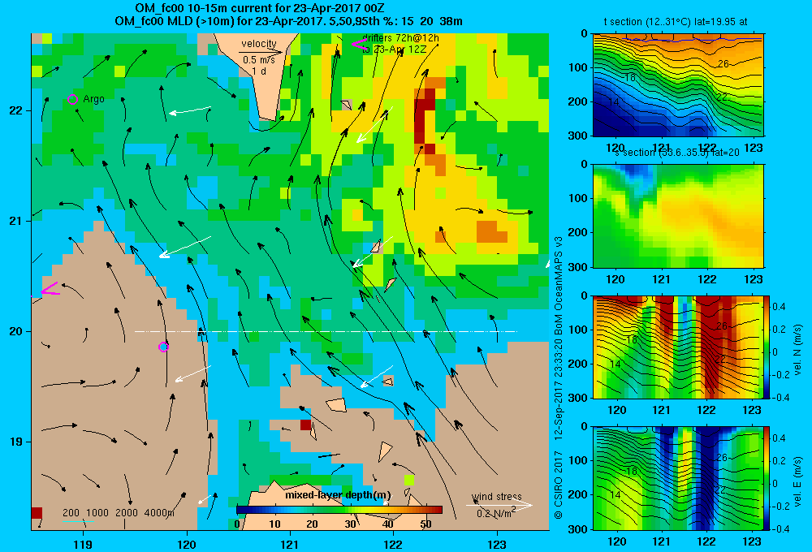Screen dimensions: 812x552
Task: Click longitude label '120' below the main map
Action: pos(187,544)
